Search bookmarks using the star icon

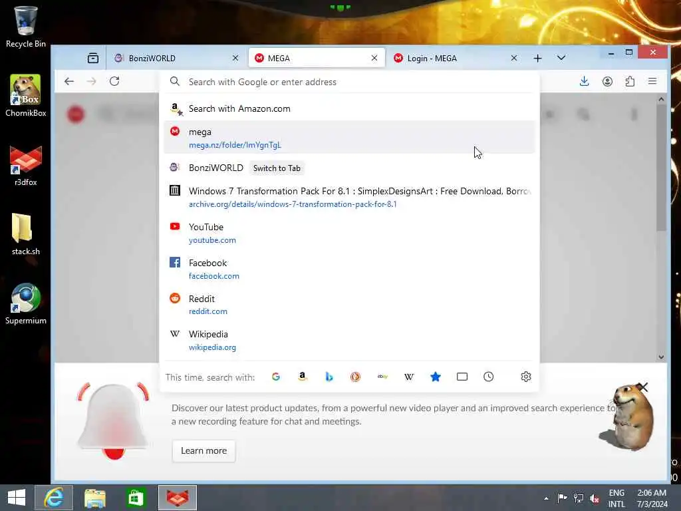pos(435,377)
